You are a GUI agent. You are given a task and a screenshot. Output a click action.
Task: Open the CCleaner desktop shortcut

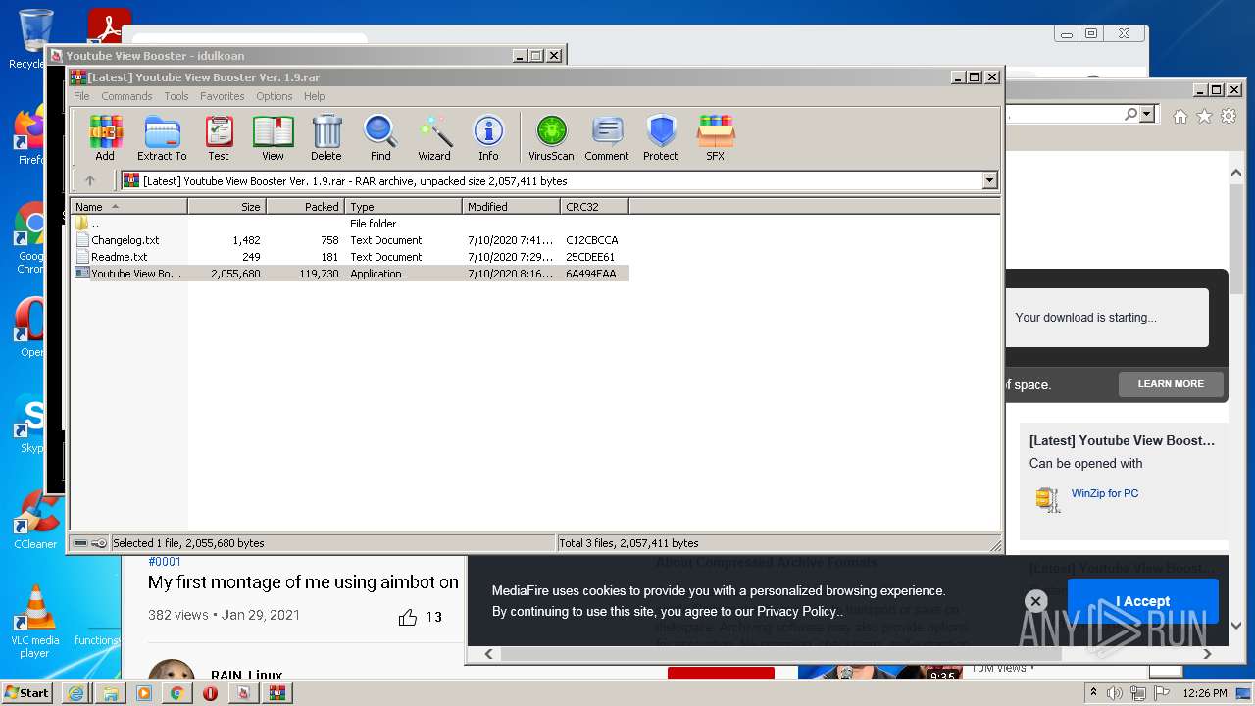[x=35, y=520]
